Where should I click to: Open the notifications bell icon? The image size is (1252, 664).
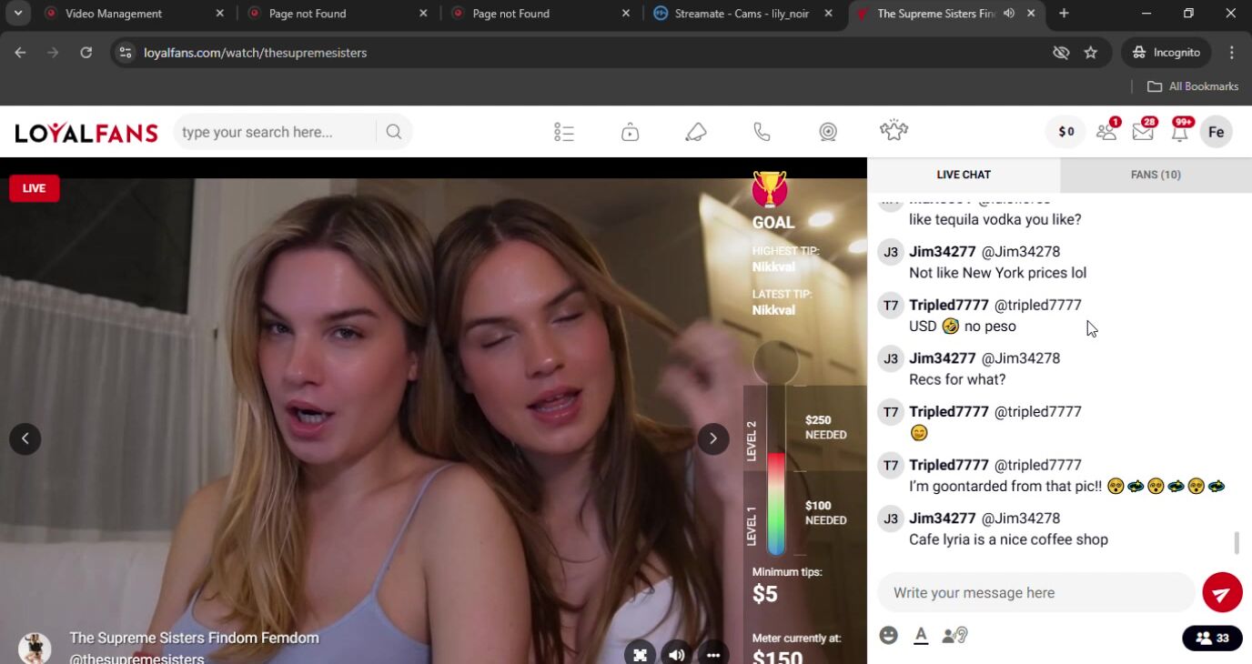click(1180, 132)
